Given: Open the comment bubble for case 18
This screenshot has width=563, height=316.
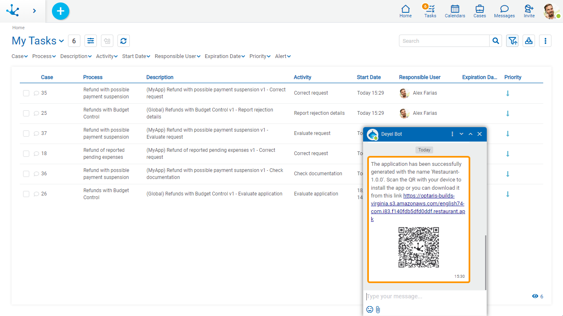Looking at the screenshot, I should pos(36,153).
